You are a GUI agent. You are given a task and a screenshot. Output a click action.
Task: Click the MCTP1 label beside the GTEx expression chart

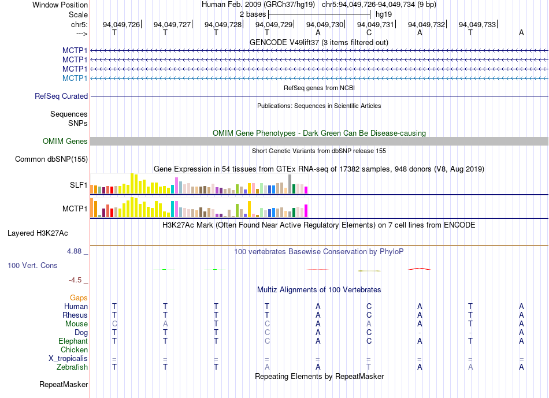tap(75, 209)
